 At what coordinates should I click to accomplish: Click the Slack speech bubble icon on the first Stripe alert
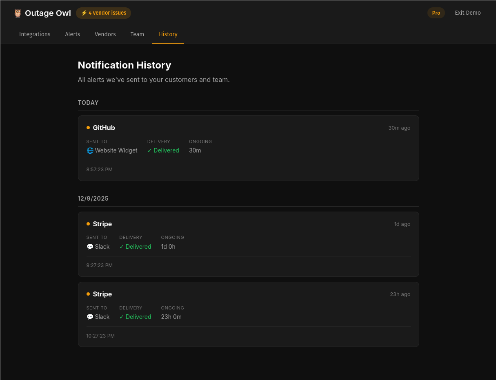89,246
